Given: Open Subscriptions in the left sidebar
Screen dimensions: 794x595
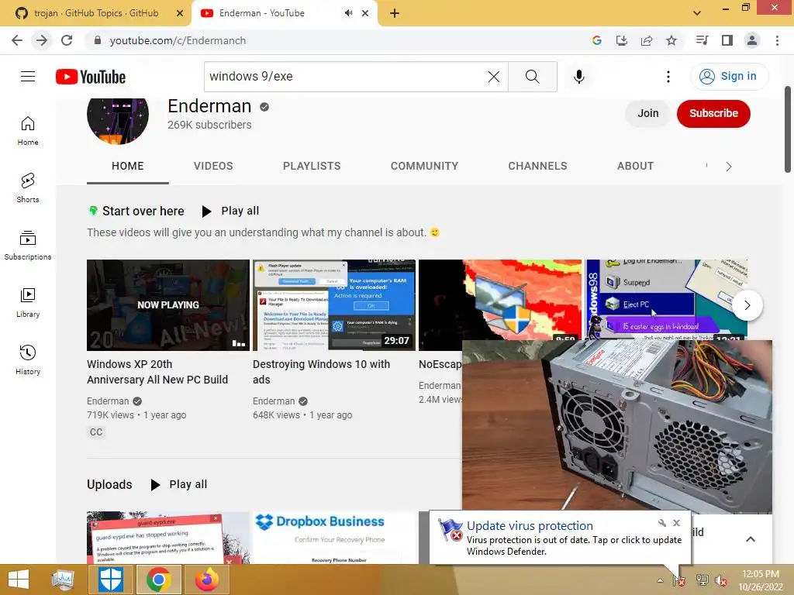Looking at the screenshot, I should (x=28, y=246).
